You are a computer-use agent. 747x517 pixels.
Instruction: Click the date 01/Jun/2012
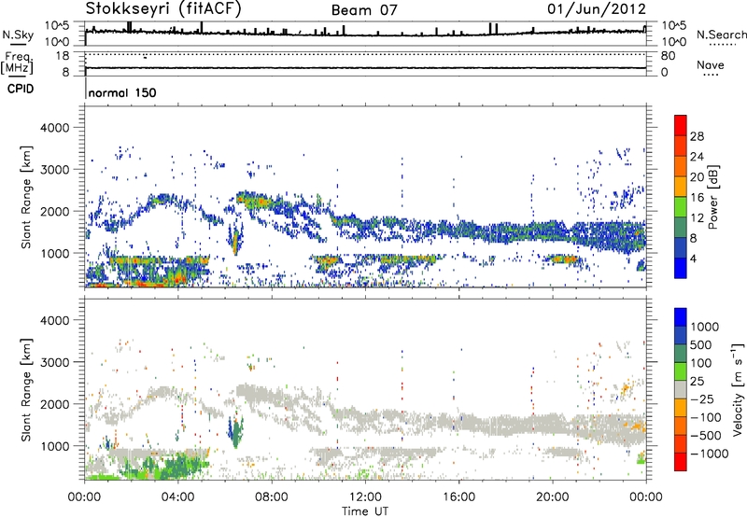(597, 9)
